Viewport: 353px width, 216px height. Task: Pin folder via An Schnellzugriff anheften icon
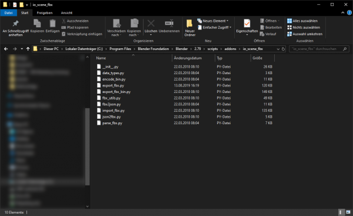(x=15, y=23)
